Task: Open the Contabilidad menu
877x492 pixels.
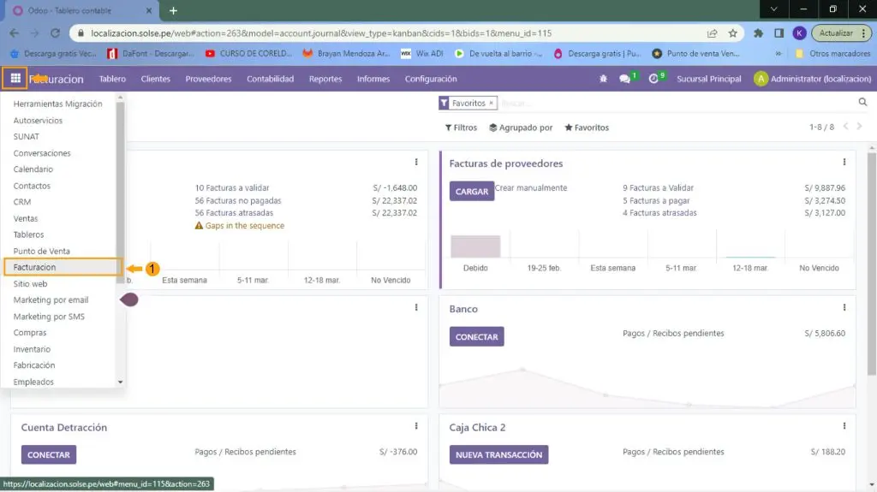Action: click(x=270, y=79)
